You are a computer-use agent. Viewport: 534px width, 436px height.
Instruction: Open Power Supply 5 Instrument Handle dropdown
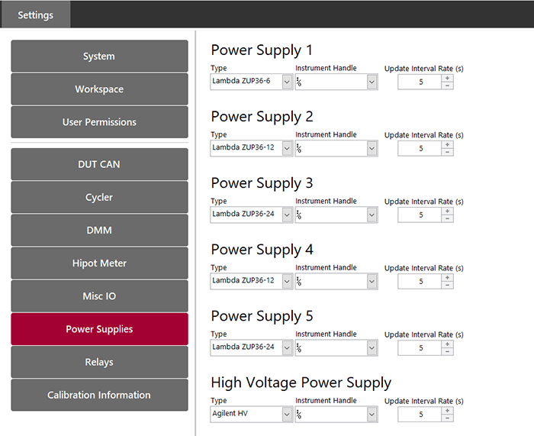click(x=372, y=347)
